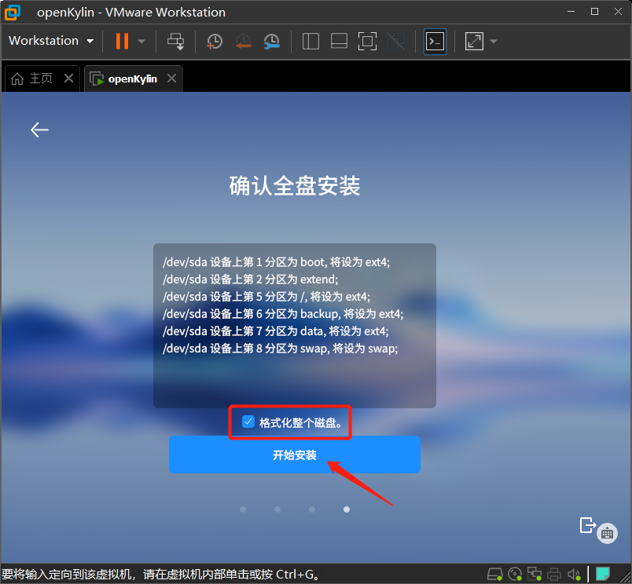Open the snapshot manager icon

click(272, 41)
